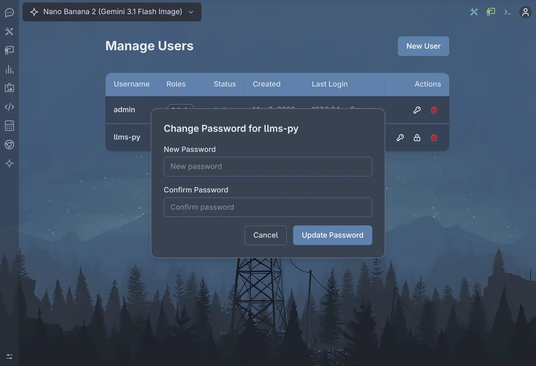The height and width of the screenshot is (366, 536).
Task: Click the green presenter icon top right
Action: 490,12
